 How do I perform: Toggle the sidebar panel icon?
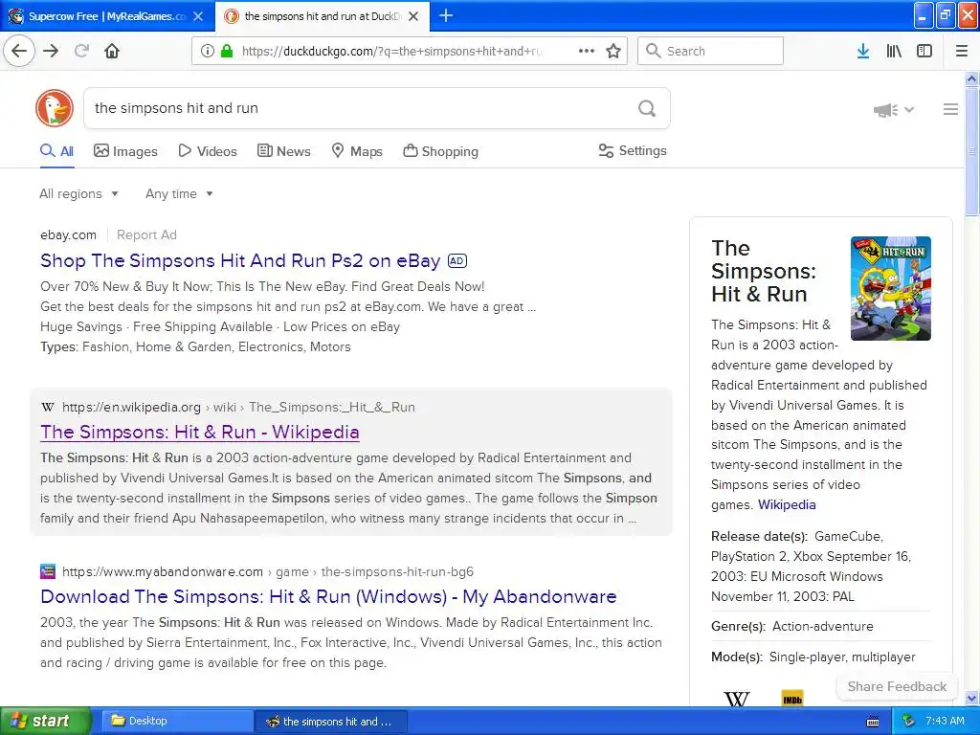point(924,51)
